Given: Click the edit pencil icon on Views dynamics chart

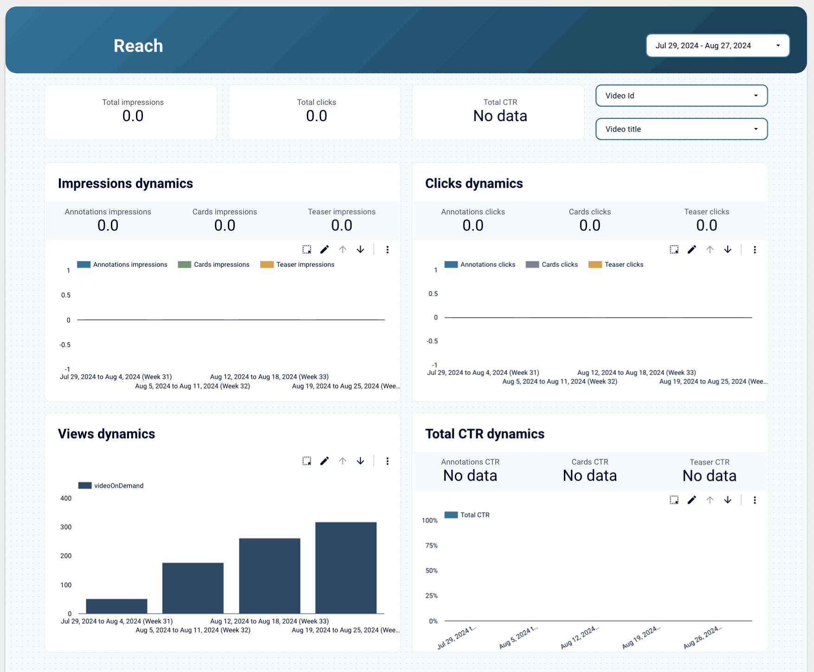Looking at the screenshot, I should coord(324,461).
